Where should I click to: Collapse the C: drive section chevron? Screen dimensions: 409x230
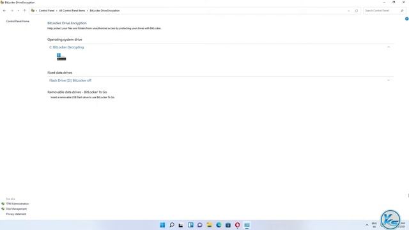389,47
